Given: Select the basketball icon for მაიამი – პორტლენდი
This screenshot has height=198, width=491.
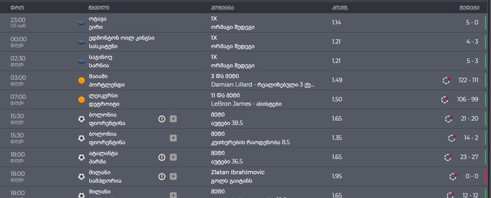Looking at the screenshot, I should click(82, 80).
